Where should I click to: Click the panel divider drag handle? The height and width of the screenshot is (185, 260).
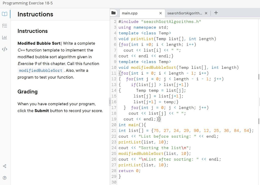pos(110,102)
